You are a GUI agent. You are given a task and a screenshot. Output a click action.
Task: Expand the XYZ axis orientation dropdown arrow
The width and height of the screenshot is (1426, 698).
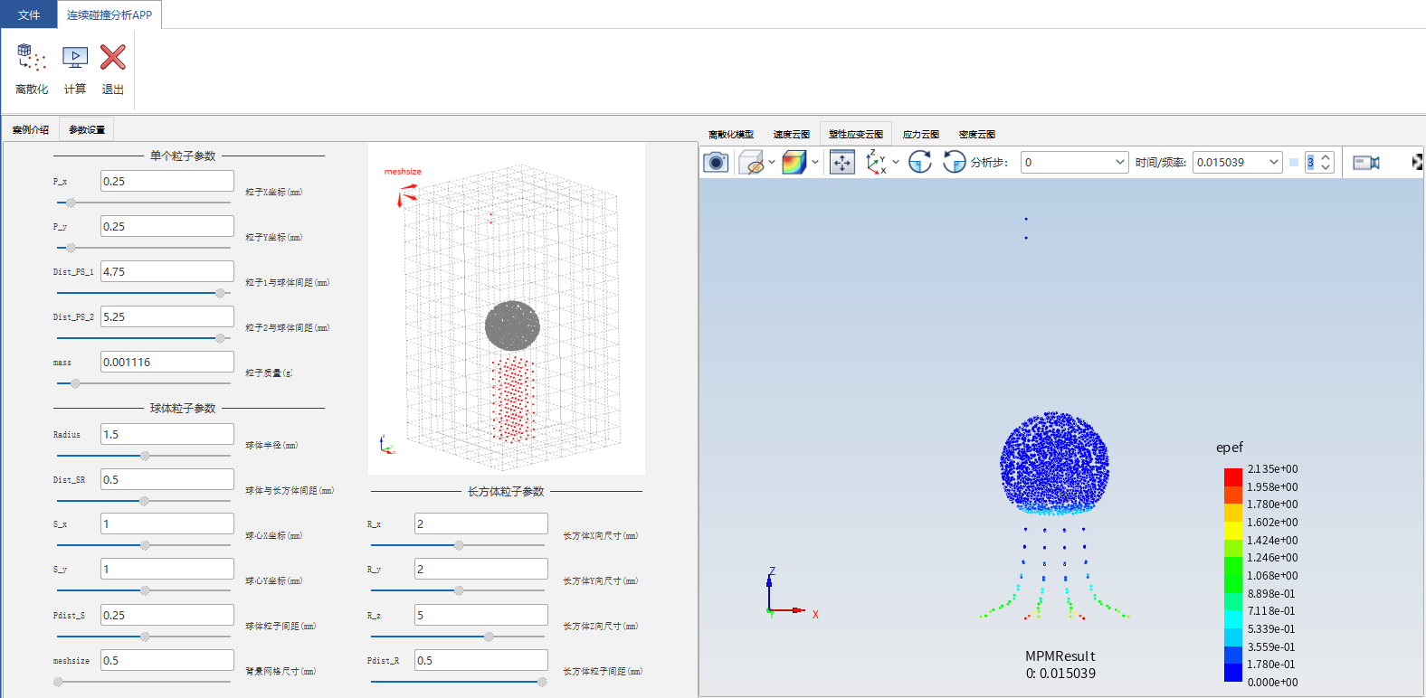click(x=896, y=162)
